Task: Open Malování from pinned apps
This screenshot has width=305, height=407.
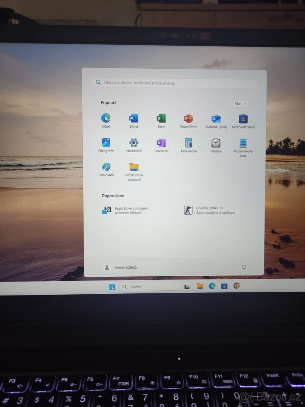Action: tap(106, 167)
